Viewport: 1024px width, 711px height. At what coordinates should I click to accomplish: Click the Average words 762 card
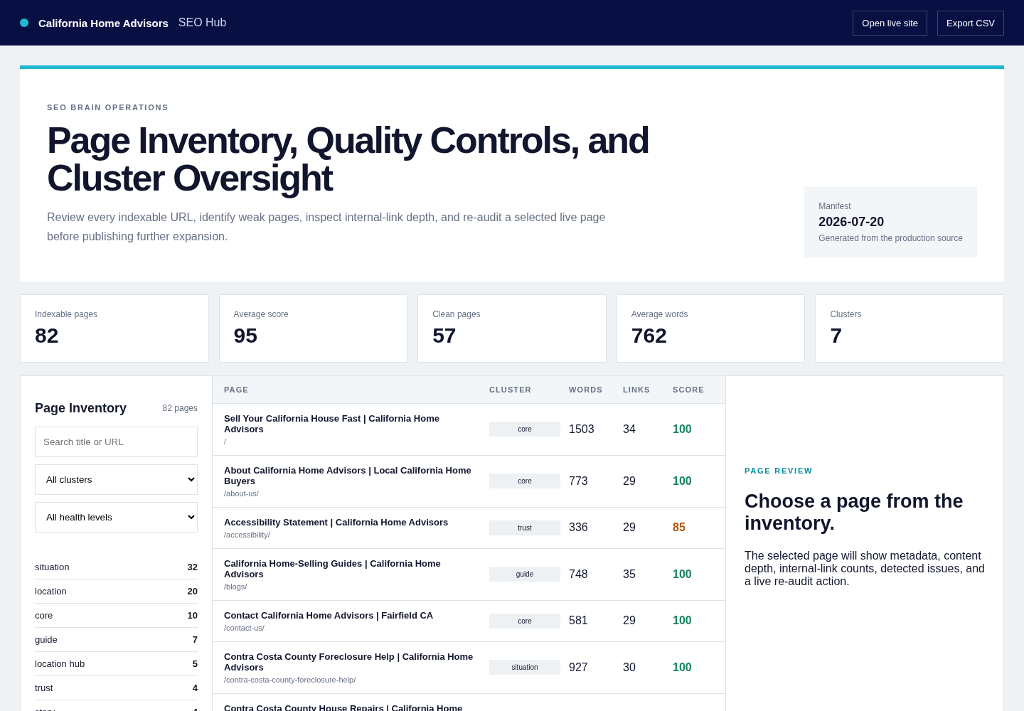[710, 328]
